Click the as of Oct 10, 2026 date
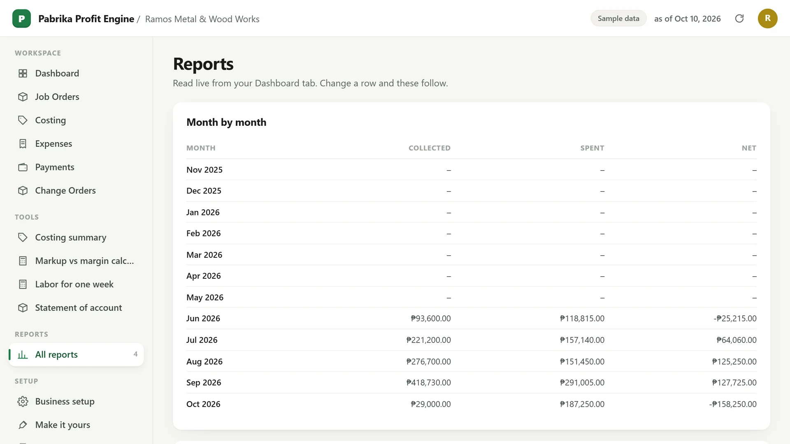 click(x=687, y=18)
